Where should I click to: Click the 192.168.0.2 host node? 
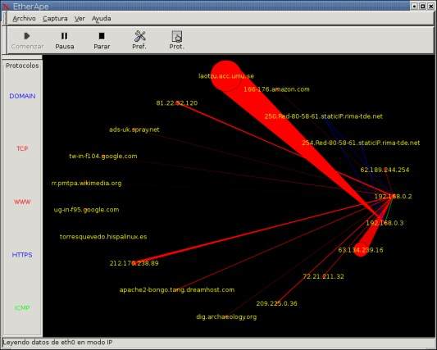tap(393, 196)
